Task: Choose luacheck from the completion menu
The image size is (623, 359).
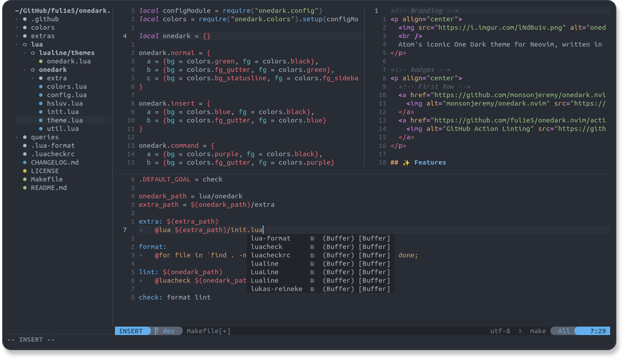Action: point(320,247)
